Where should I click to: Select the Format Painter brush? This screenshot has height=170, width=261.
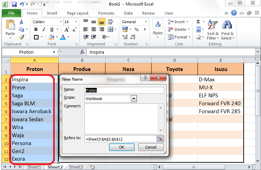22,37
